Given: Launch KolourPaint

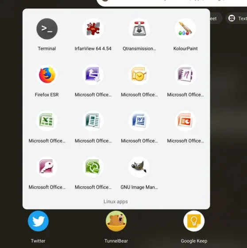Looking at the screenshot, I should pyautogui.click(x=185, y=29).
